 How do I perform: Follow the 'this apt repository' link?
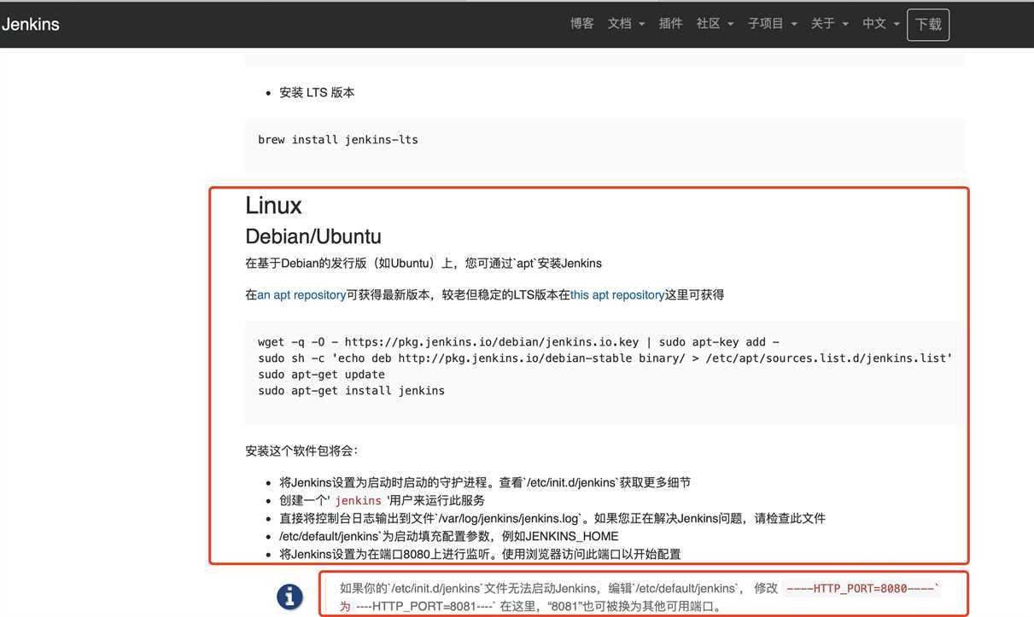click(x=617, y=295)
